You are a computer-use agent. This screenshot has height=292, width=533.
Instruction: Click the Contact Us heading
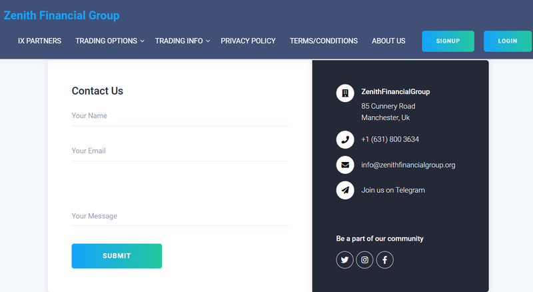(97, 91)
